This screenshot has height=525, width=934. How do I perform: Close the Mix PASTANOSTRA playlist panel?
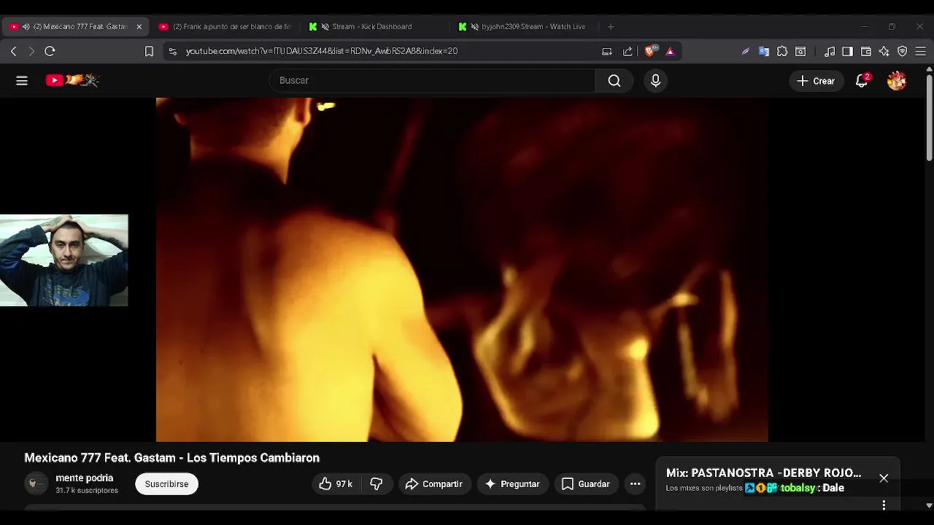point(884,478)
